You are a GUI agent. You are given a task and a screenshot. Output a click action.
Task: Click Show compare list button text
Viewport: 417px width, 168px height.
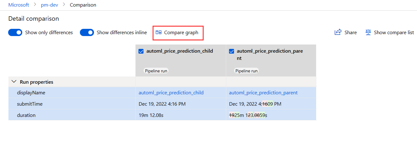[x=394, y=32]
